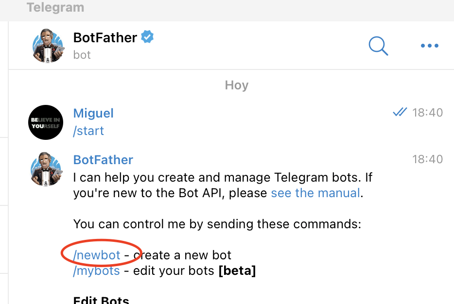Image resolution: width=454 pixels, height=304 pixels.
Task: Click the blue verified badge beside BotFather
Action: (147, 37)
